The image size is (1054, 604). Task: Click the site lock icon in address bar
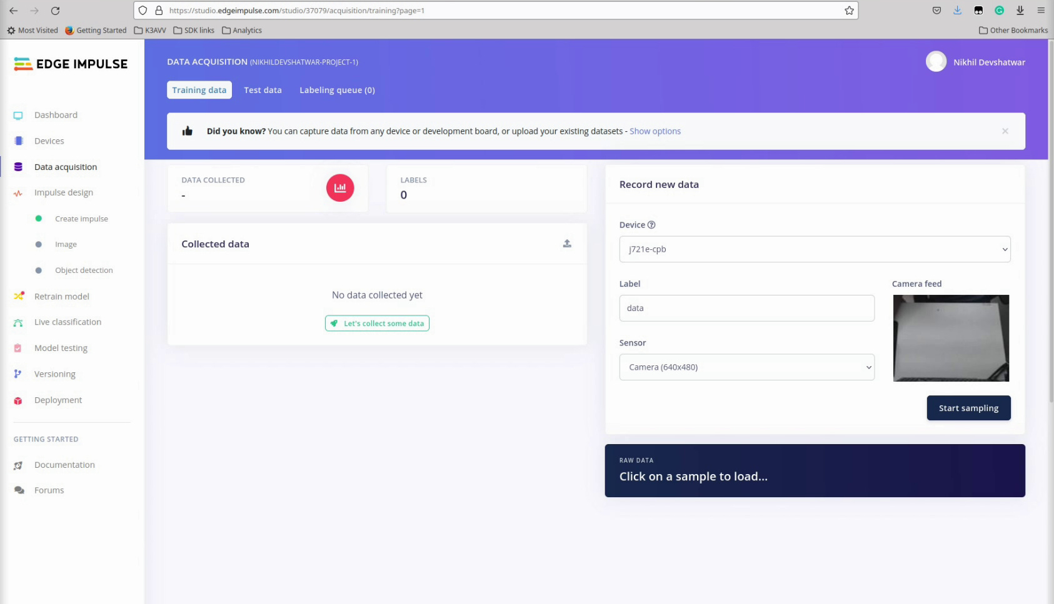tap(159, 11)
